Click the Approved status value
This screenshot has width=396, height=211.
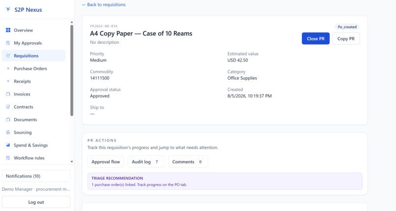[100, 96]
